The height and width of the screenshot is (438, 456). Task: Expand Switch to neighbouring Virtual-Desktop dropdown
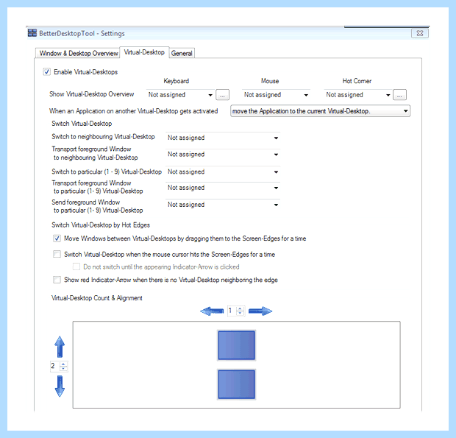[223, 138]
